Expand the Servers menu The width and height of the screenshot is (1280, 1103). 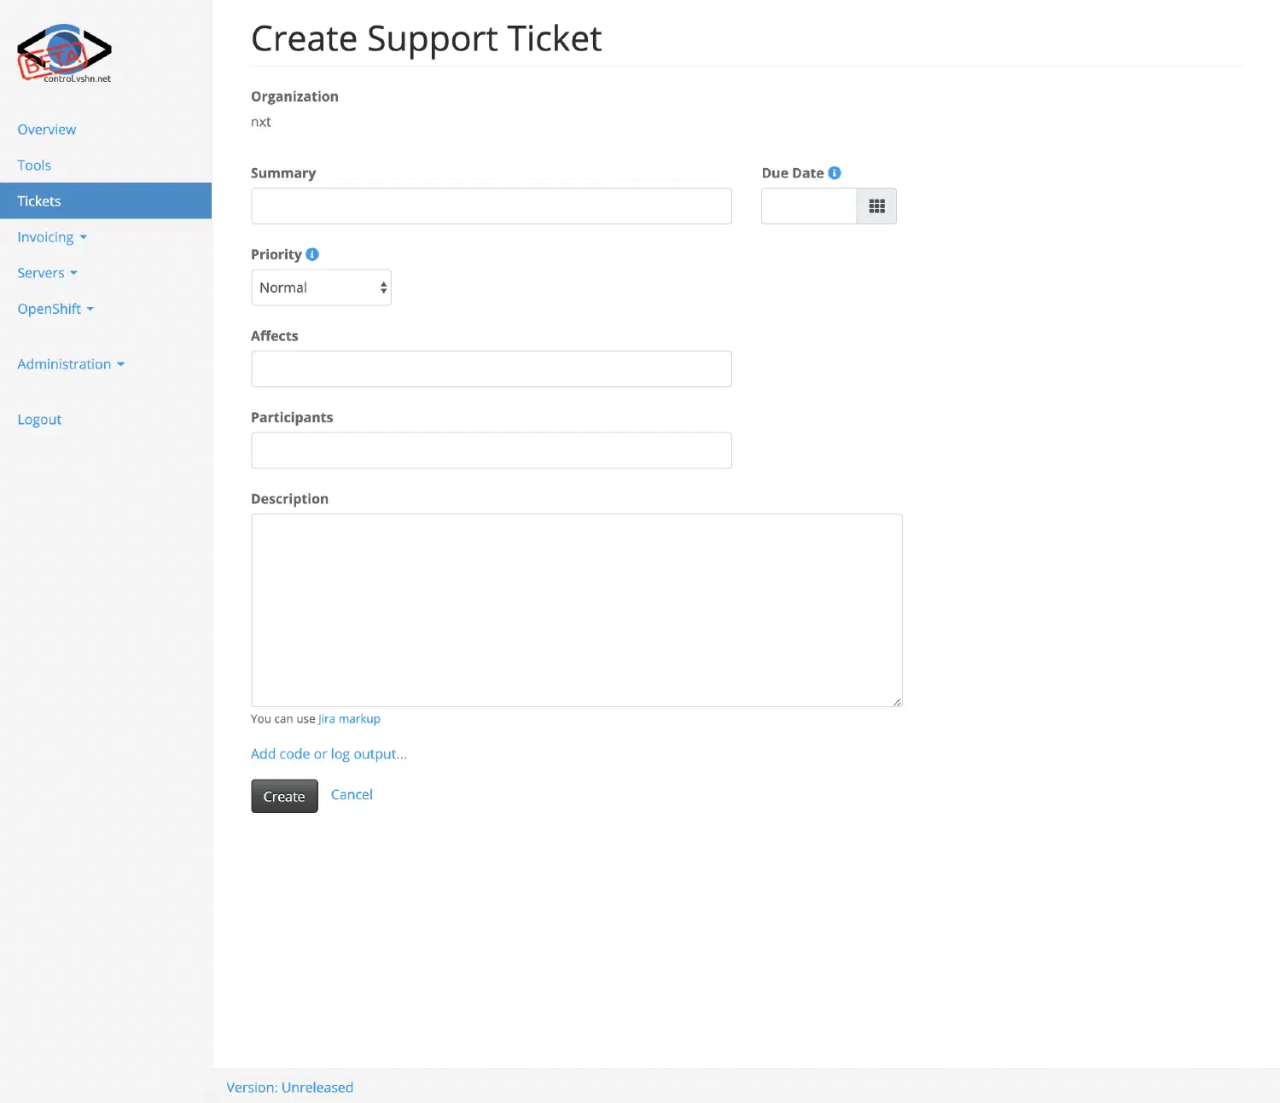(47, 273)
